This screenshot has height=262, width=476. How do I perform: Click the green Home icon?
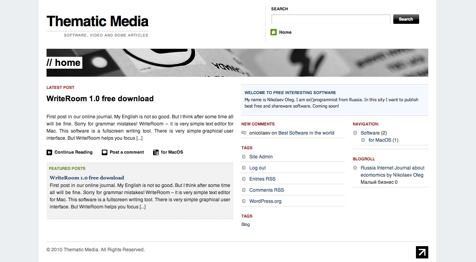274,32
